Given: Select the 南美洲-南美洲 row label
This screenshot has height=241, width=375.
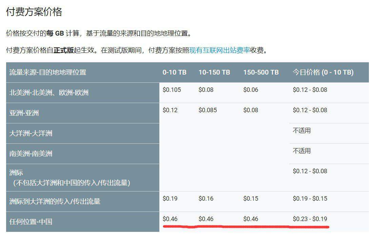Looking at the screenshot, I should pos(31,154).
